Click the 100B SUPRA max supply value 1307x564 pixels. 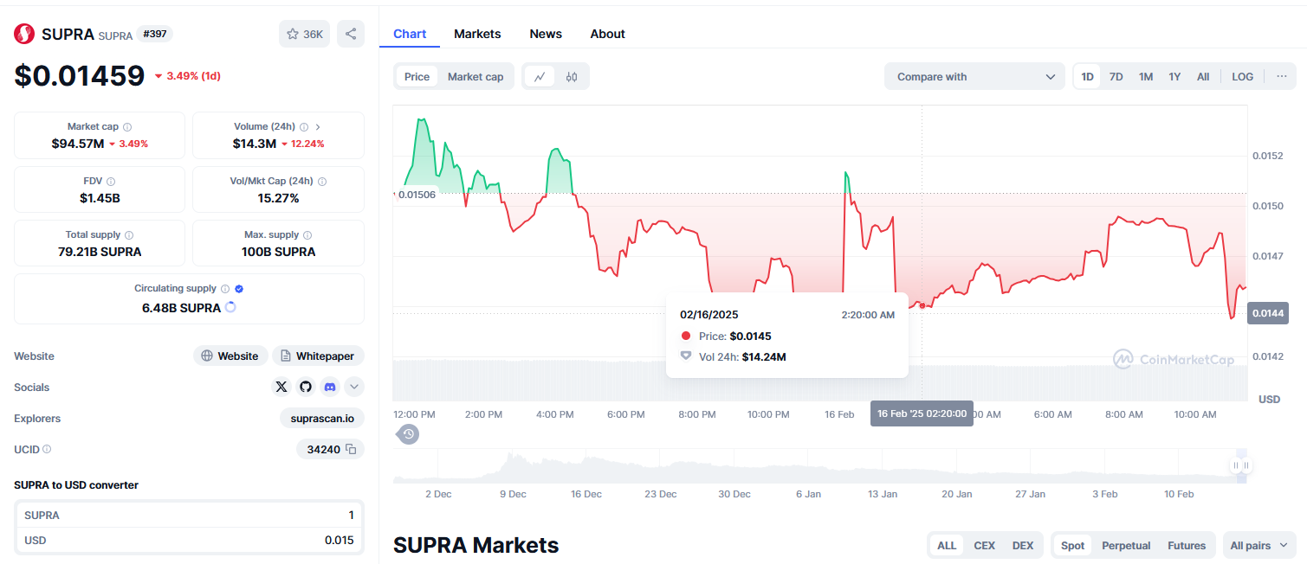tap(278, 252)
